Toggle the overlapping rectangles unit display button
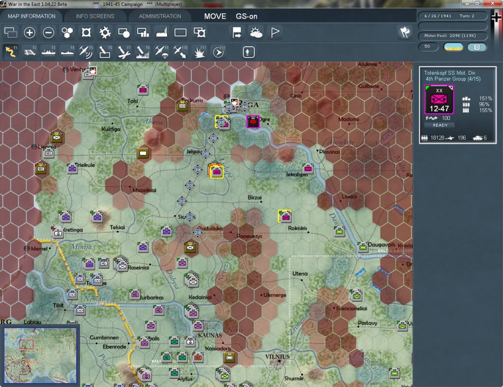 [x=11, y=32]
